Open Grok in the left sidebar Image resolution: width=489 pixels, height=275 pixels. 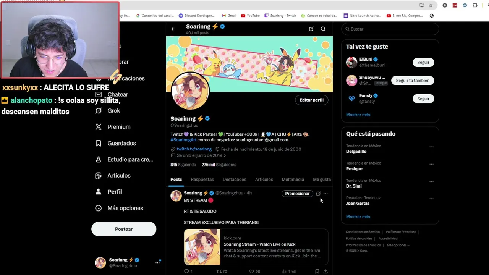[x=108, y=111]
